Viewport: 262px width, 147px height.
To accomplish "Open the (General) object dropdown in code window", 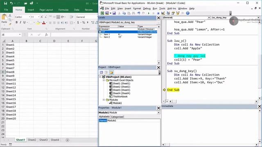I will click(209, 18).
